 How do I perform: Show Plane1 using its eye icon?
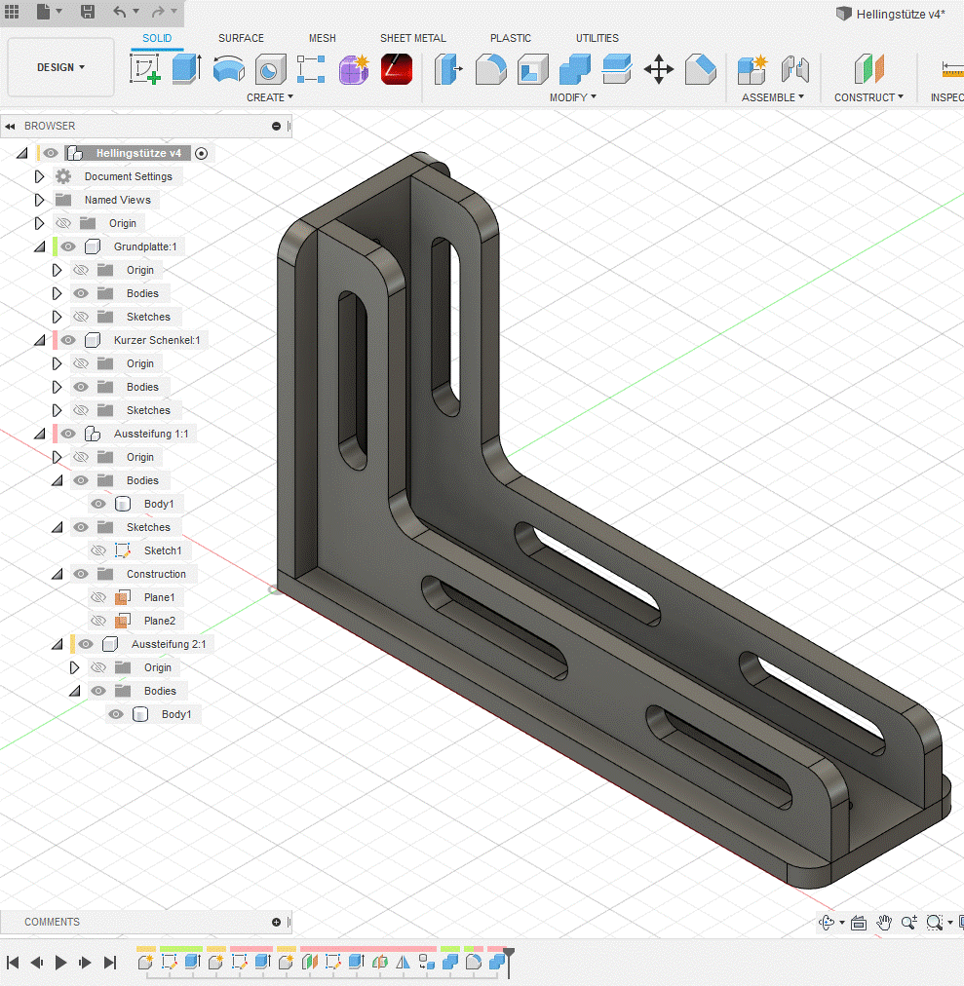(98, 597)
